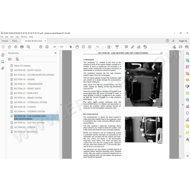Open the Sign menu
190x190 pixels.
(x=17, y=37)
